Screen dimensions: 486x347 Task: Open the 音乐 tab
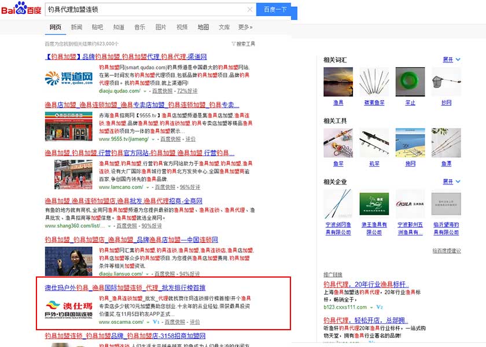(140, 27)
